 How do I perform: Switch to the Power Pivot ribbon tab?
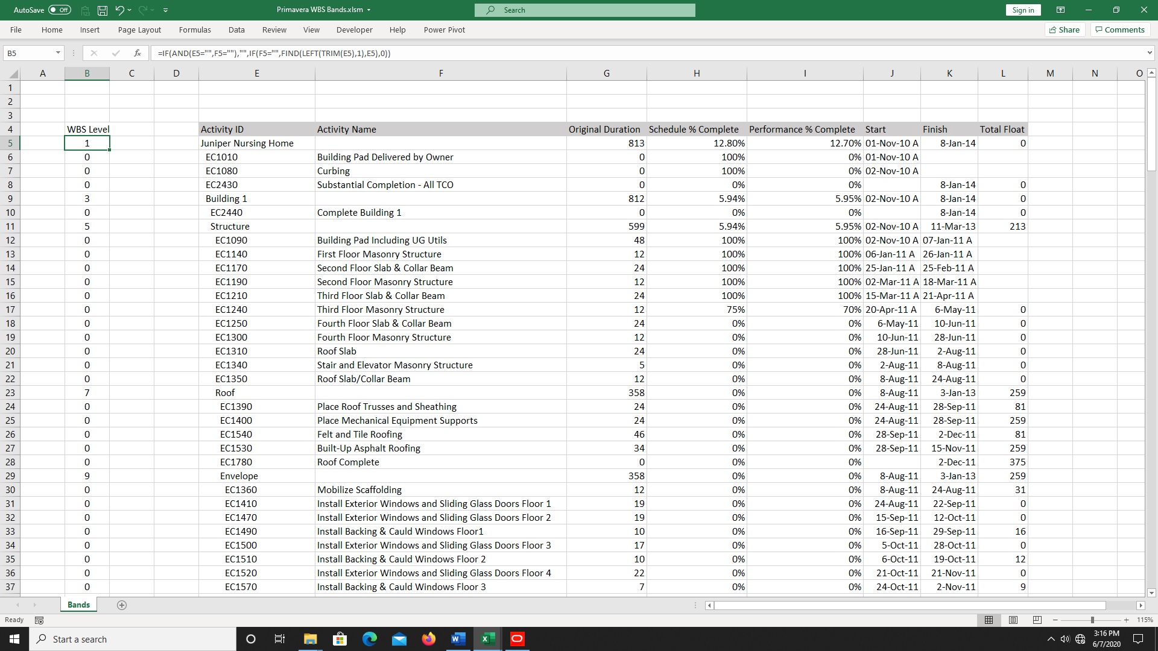444,30
